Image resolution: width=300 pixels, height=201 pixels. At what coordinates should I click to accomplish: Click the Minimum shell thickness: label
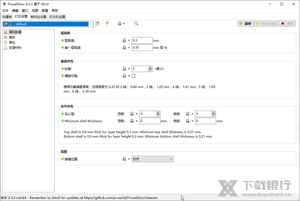[83, 121]
